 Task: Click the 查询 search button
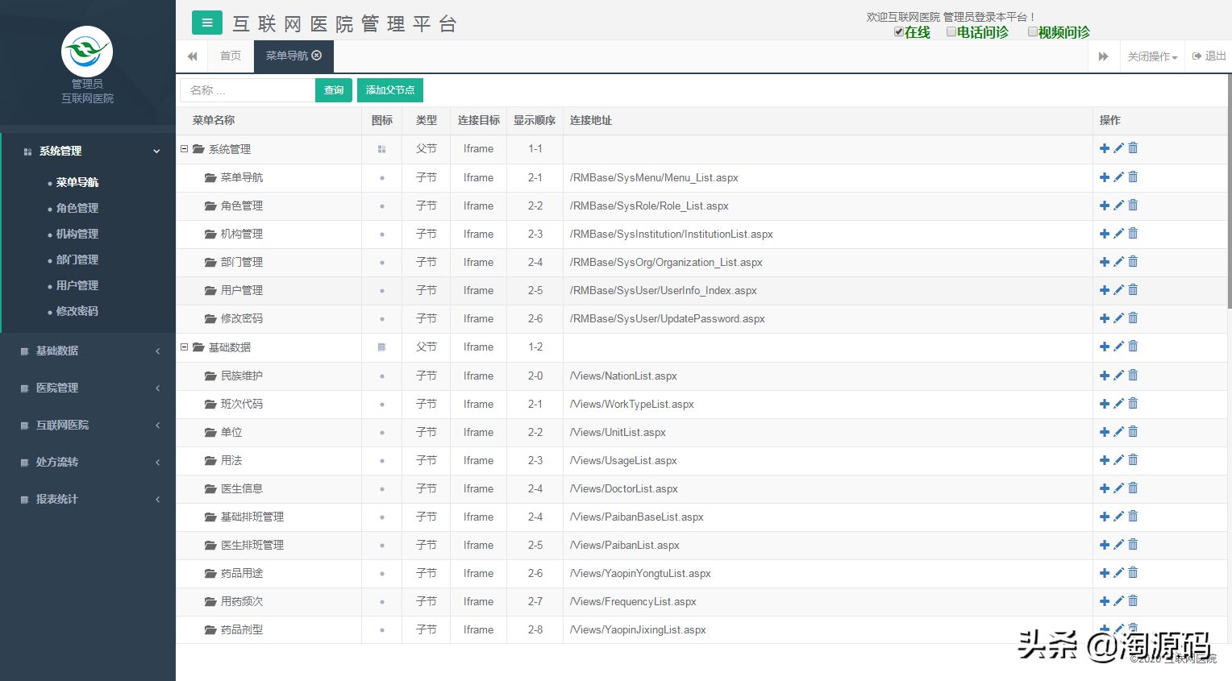tap(334, 90)
